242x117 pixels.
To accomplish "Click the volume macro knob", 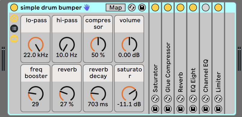I will (129, 44).
